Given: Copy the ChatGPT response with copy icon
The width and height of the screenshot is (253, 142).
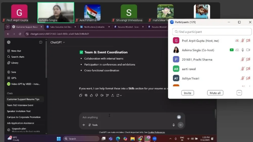Looking at the screenshot, I should [80, 95].
